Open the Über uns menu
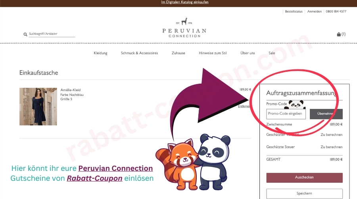This screenshot has width=357, height=199. 248,53
